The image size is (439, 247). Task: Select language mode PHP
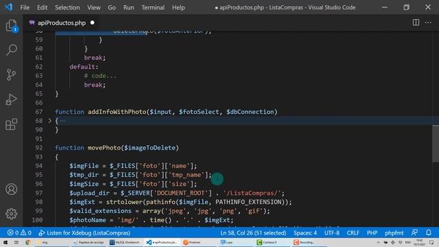(372, 233)
